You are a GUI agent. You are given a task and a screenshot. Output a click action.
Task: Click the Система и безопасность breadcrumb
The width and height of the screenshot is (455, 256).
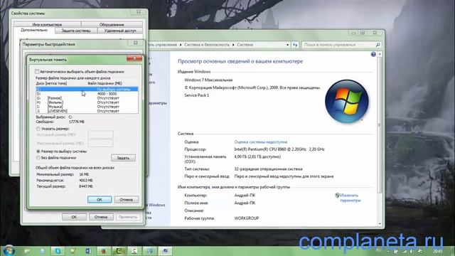207,45
